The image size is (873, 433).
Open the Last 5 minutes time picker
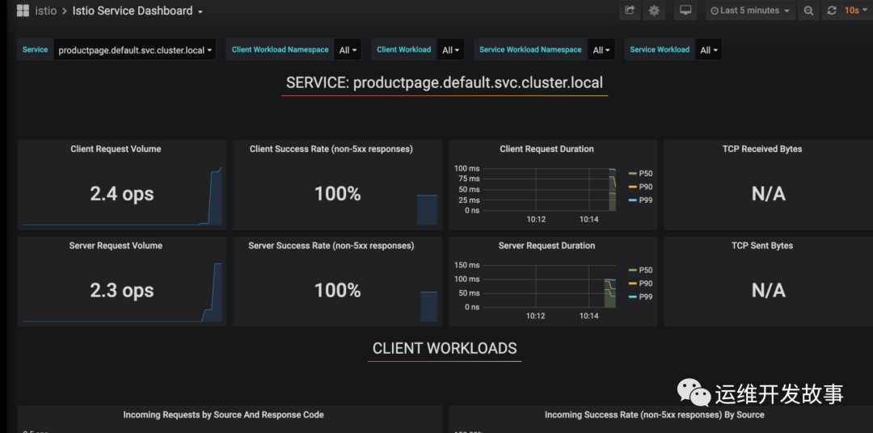click(750, 11)
